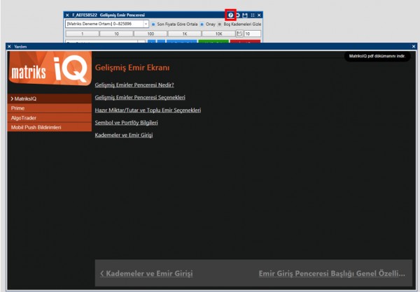This screenshot has height=292, width=420.
Task: Close the Gelişmiş Emir Penceresi window
Action: 259,15
